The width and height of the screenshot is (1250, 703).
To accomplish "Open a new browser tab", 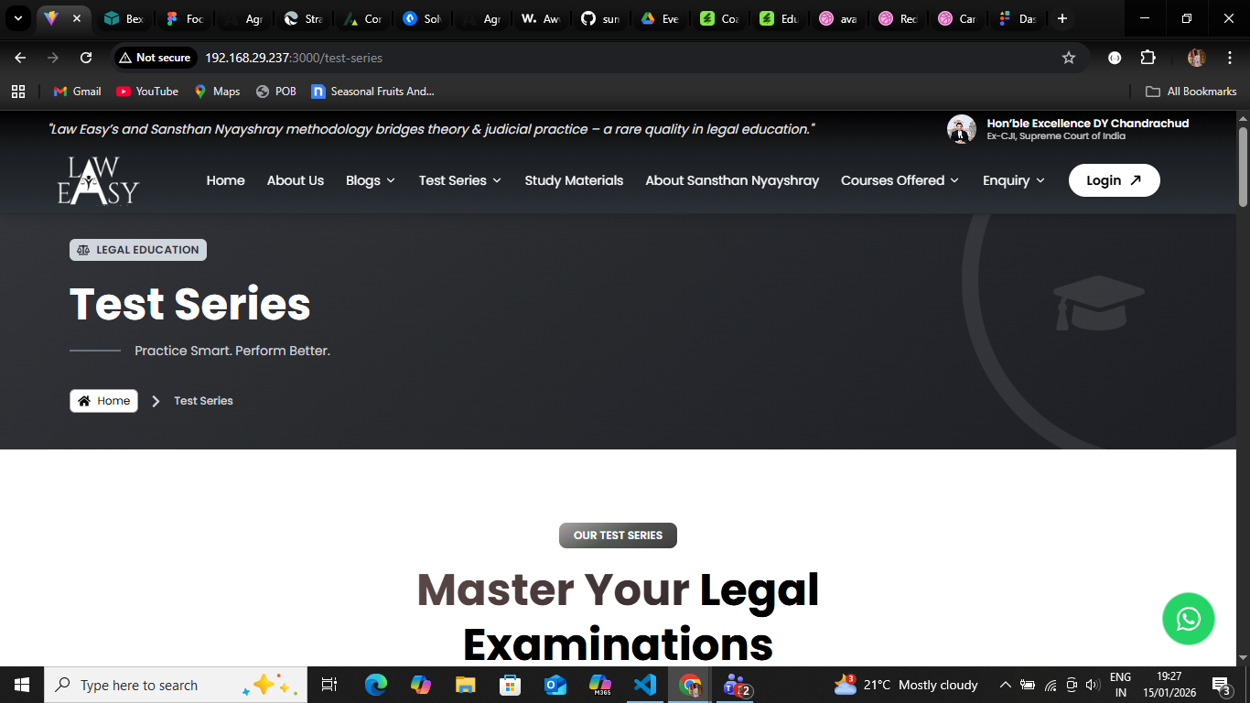I will pos(1061,18).
